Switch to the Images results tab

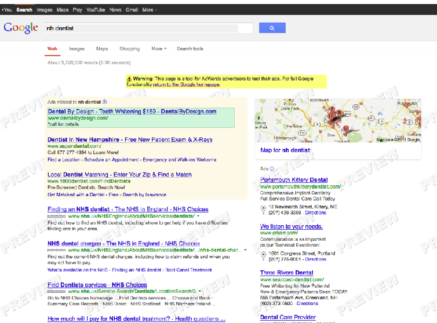coord(77,49)
